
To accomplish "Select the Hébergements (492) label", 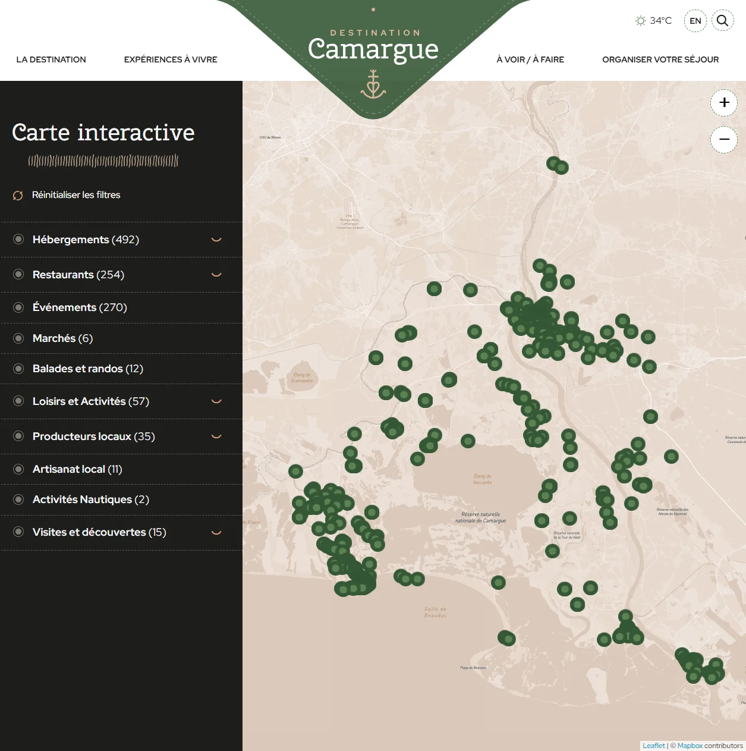I will point(86,240).
